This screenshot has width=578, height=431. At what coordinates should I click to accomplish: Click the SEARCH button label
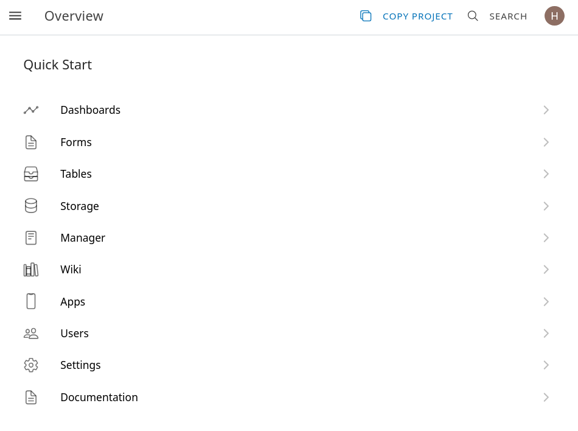[x=508, y=16]
